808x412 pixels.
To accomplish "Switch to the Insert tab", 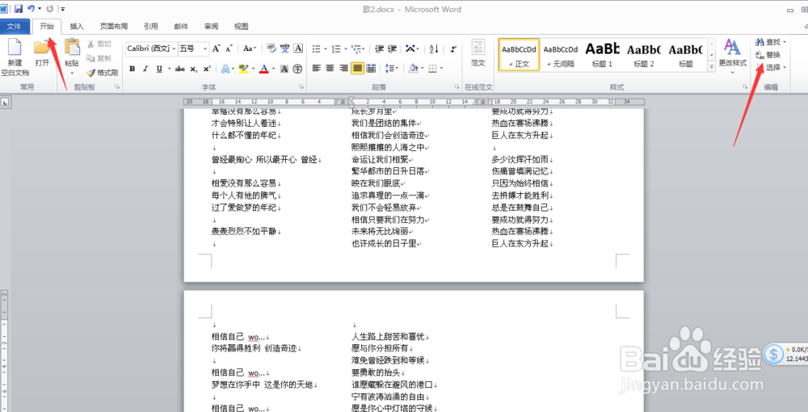I will 77,27.
